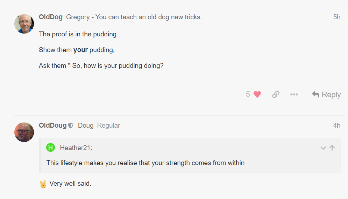Screen dimensions: 348x199
Task: Show who liked via the 5 count
Action: (248, 94)
